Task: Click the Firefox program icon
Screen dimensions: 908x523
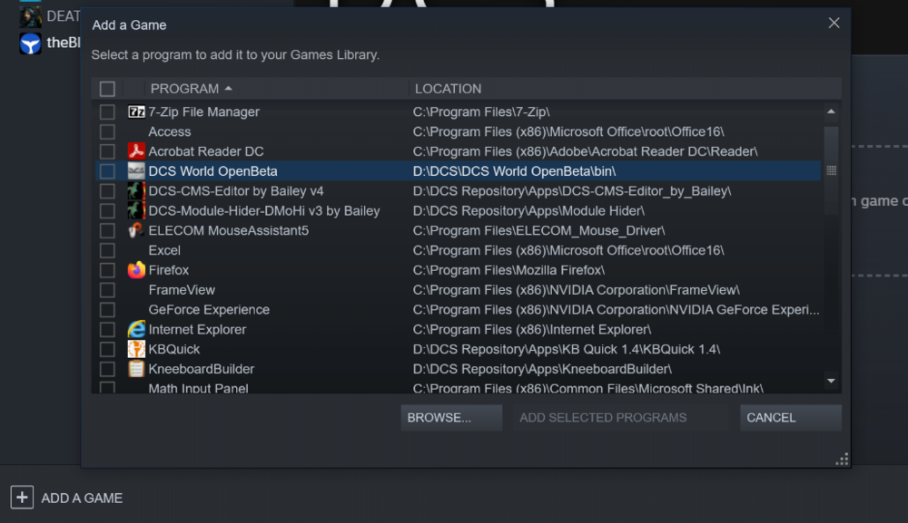Action: pos(136,270)
